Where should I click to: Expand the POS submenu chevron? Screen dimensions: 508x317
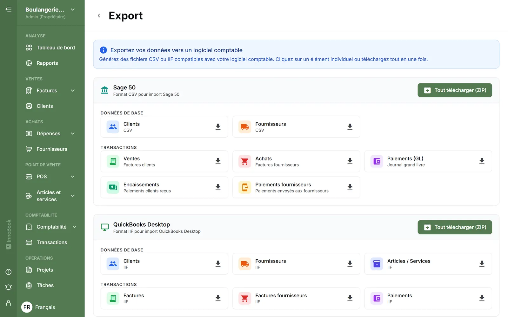pyautogui.click(x=73, y=177)
